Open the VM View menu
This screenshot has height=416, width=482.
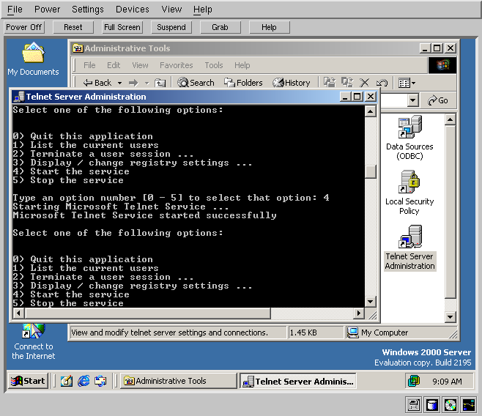pos(171,10)
